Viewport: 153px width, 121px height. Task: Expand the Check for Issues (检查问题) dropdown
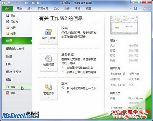49,68
